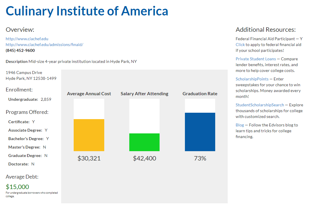Click the blue Graduation Rate bar
This screenshot has height=210, width=311.
point(200,132)
